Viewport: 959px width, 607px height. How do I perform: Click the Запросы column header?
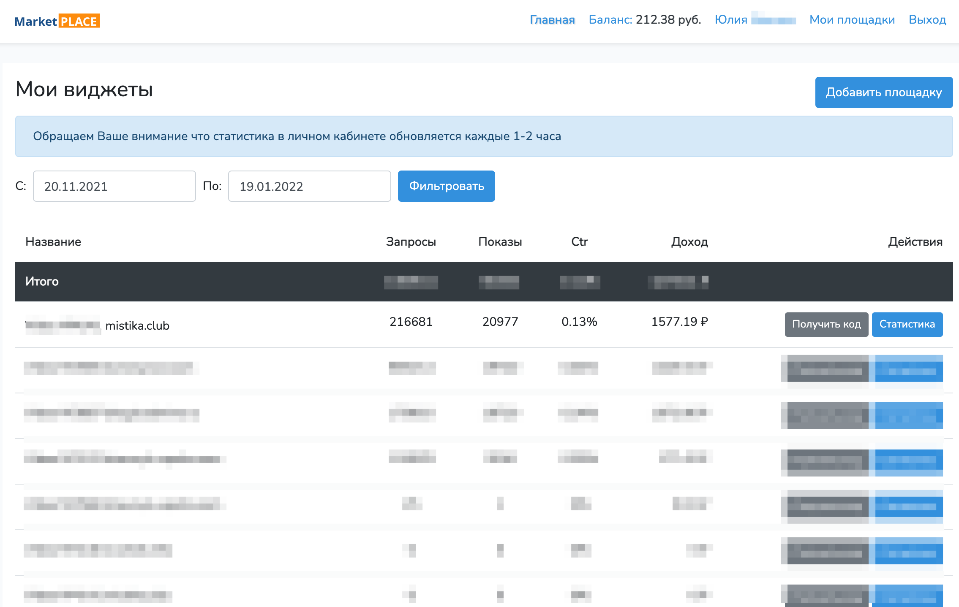coord(411,242)
